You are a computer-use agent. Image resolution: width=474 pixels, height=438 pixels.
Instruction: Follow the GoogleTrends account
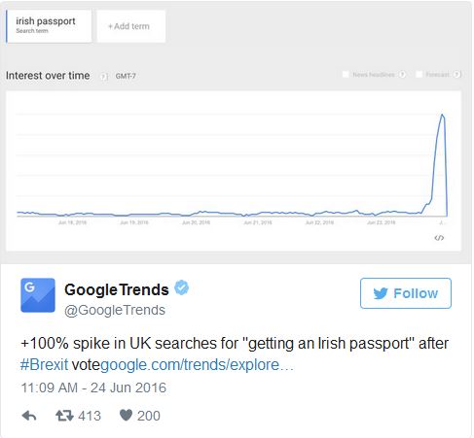point(406,293)
